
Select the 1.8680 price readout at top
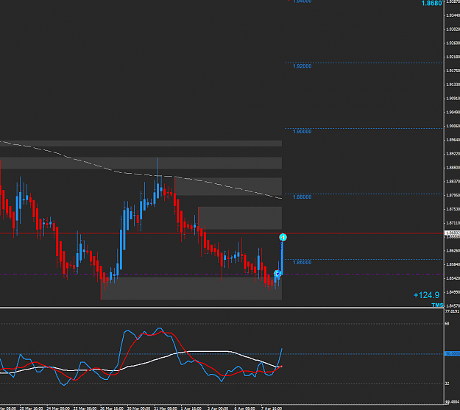431,3
